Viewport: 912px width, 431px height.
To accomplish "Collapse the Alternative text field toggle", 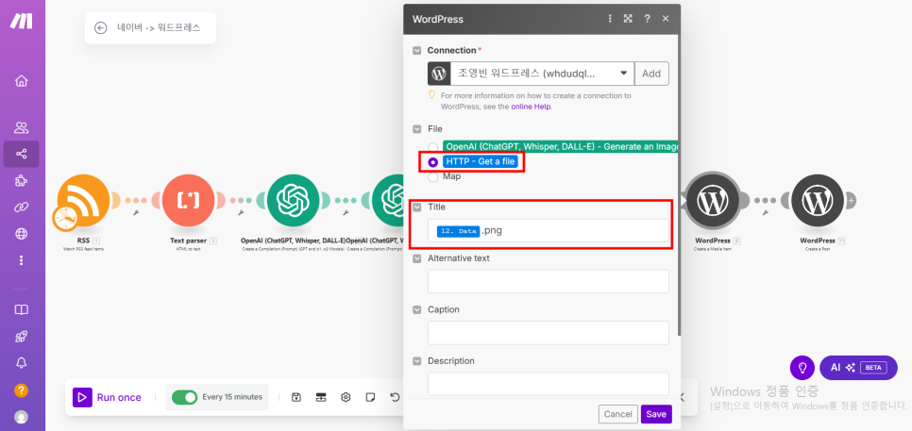I will coord(417,258).
